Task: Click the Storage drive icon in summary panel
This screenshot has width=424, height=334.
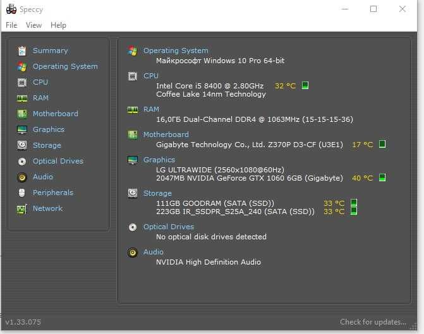Action: pos(133,193)
